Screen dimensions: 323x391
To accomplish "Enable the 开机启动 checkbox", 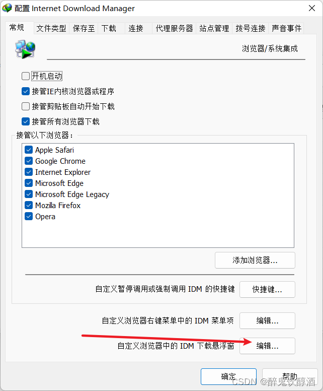I will [x=26, y=76].
